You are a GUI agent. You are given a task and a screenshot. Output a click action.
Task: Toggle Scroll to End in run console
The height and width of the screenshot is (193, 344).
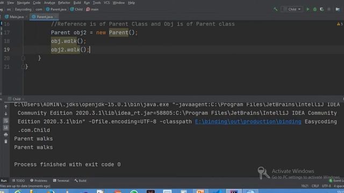6,128
